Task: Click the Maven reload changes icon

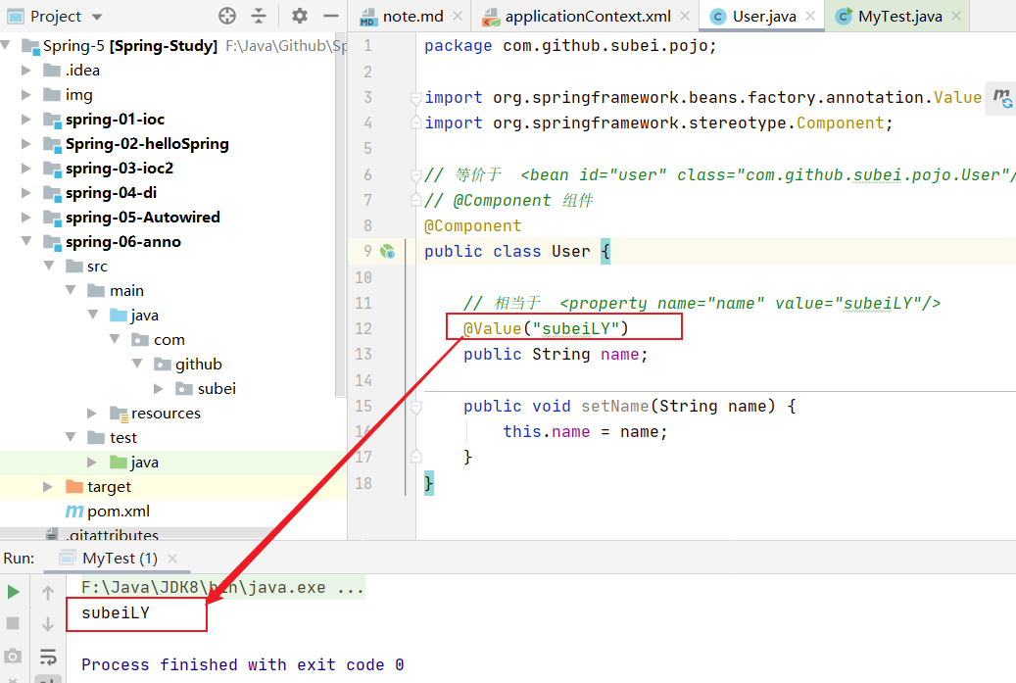Action: coord(1002,98)
